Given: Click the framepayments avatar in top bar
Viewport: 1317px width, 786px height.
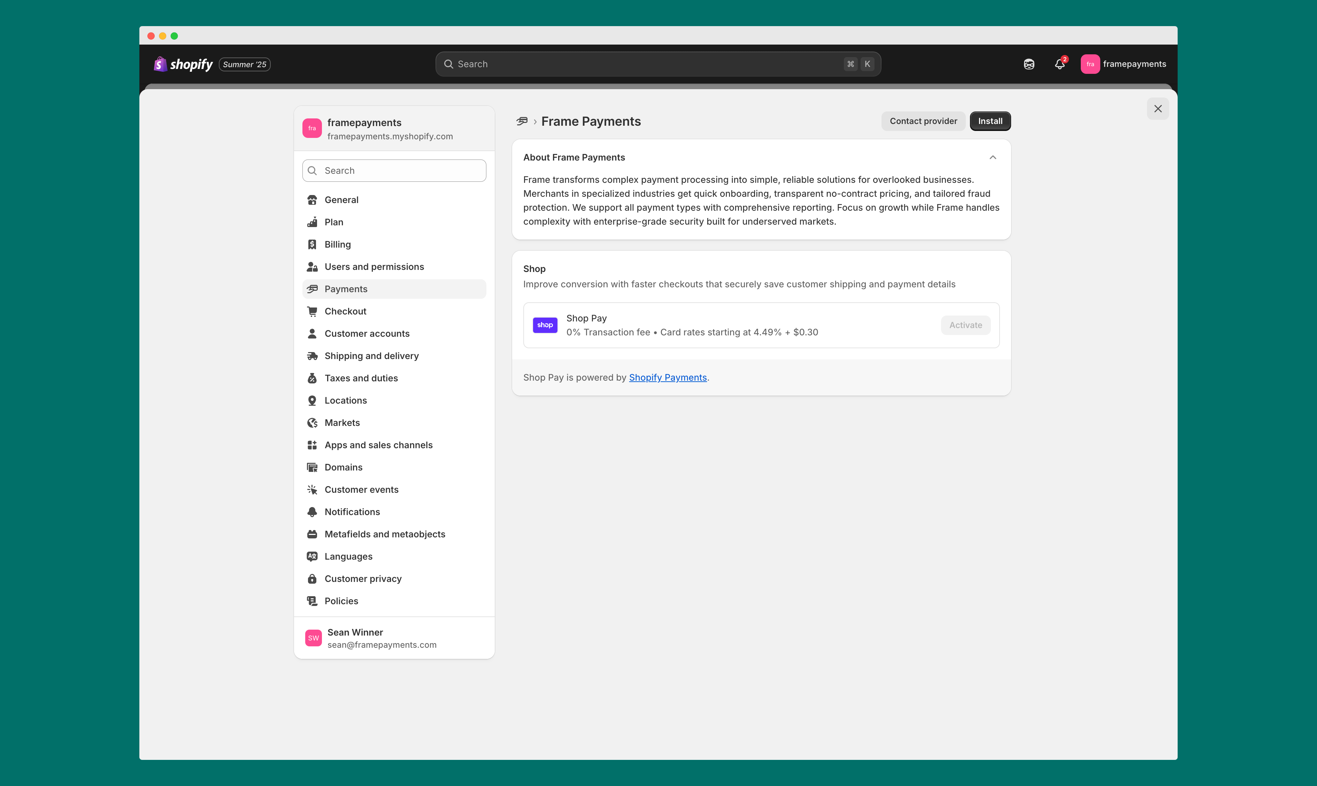Looking at the screenshot, I should [1090, 64].
